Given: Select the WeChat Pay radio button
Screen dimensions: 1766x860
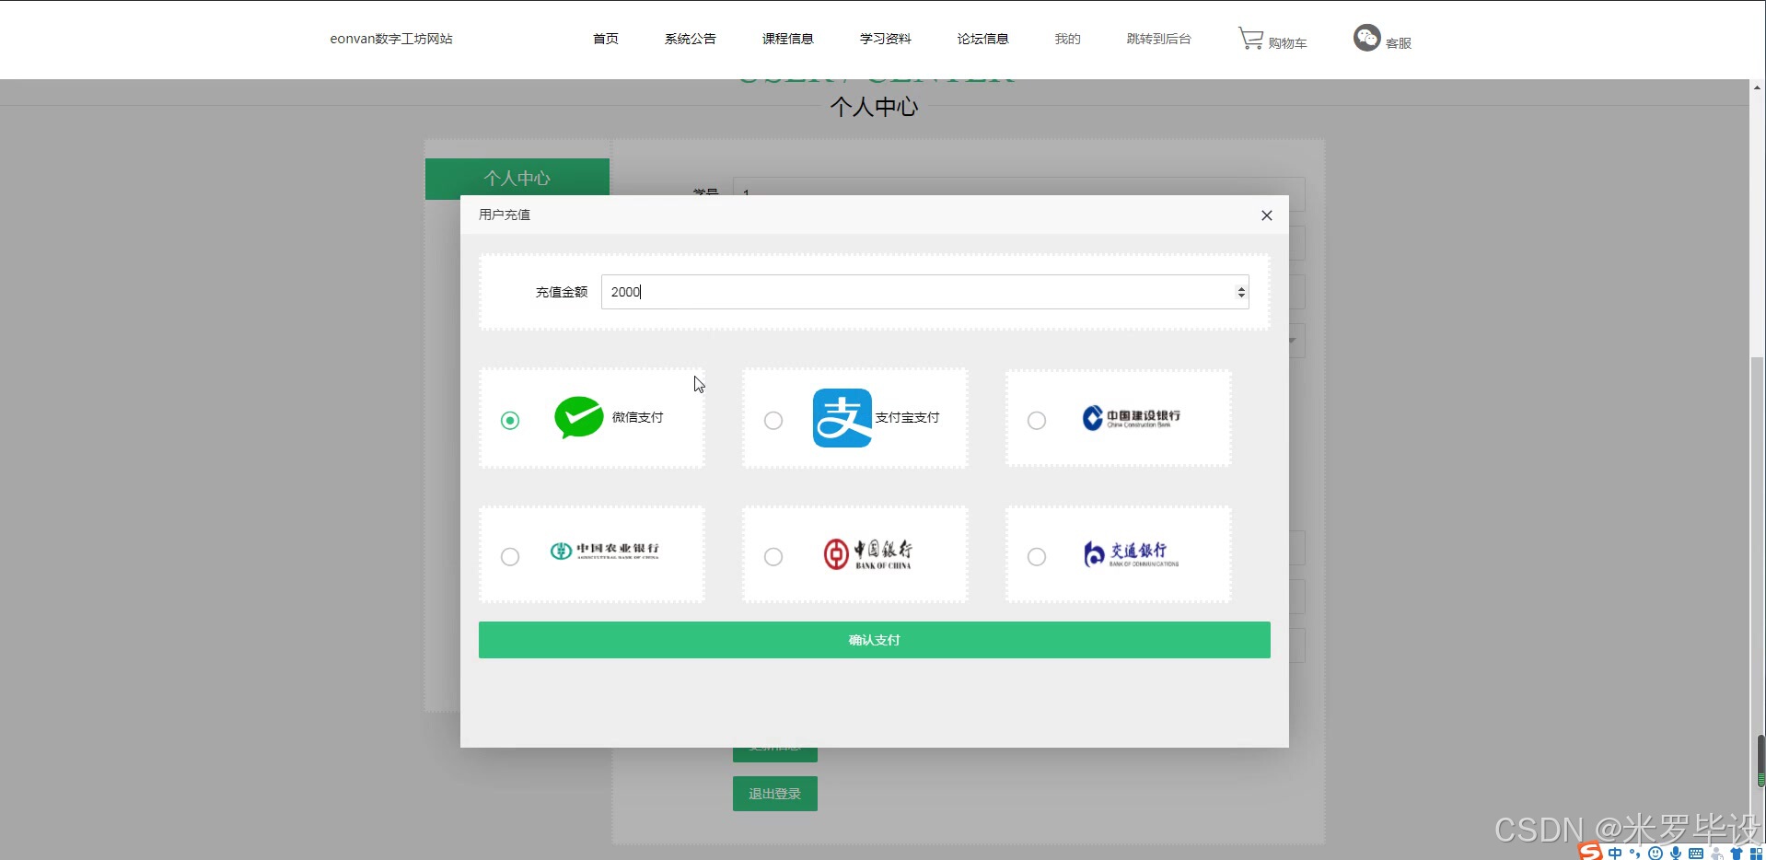Looking at the screenshot, I should (x=510, y=420).
